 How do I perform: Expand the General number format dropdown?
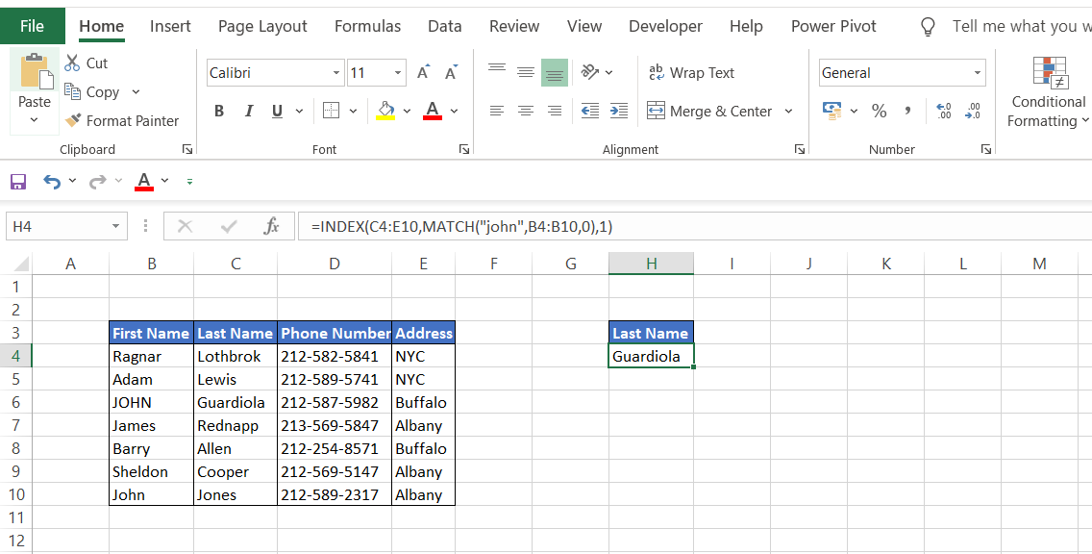978,73
